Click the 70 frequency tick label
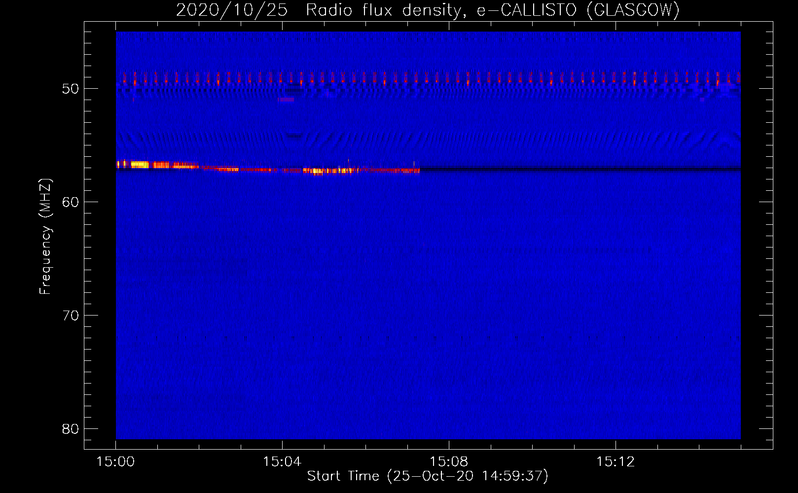This screenshot has width=798, height=493. [71, 316]
